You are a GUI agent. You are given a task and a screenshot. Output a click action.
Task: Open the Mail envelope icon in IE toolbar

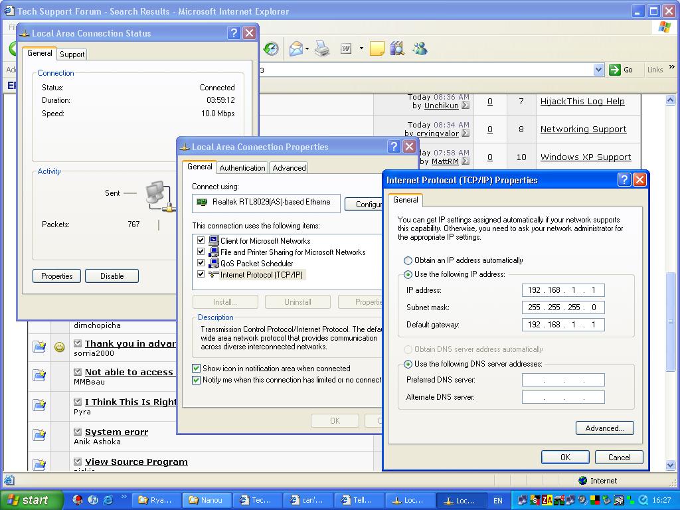(296, 48)
